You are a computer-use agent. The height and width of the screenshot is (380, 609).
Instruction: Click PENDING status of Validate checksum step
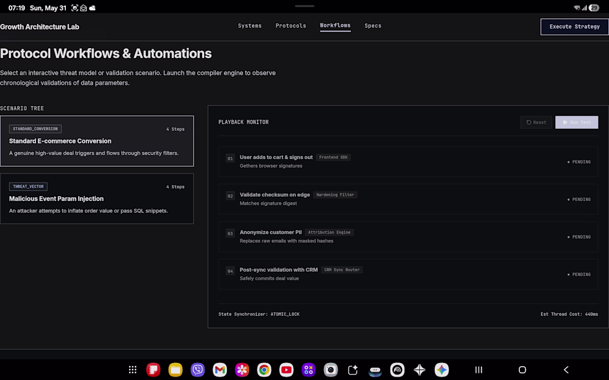(x=579, y=199)
